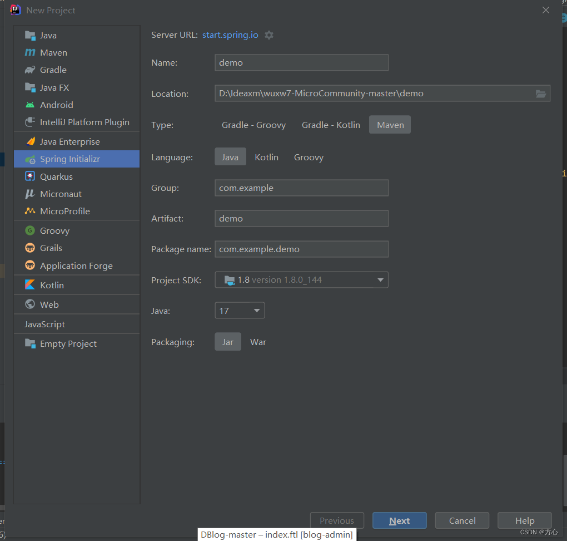Click the Maven 'm' icon in sidebar
This screenshot has width=567, height=541.
pos(30,52)
